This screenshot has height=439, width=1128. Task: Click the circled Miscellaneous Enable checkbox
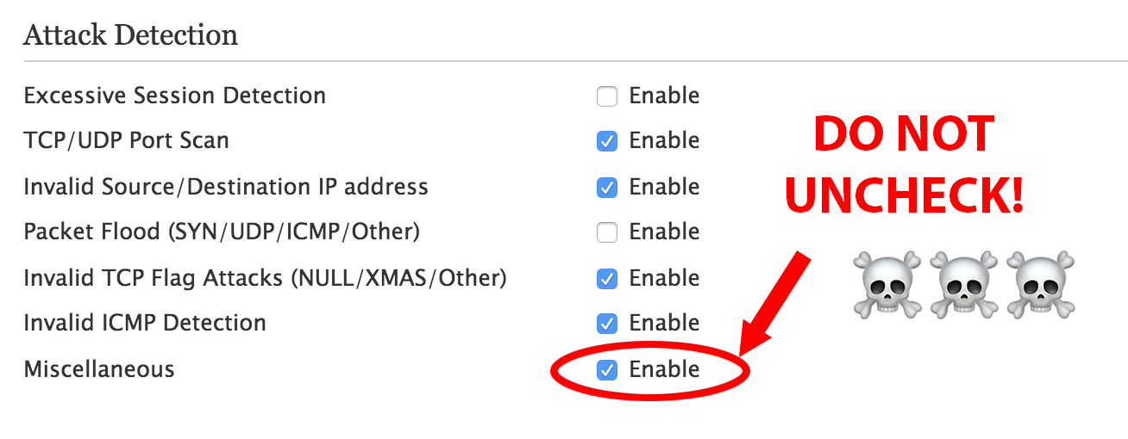point(607,370)
